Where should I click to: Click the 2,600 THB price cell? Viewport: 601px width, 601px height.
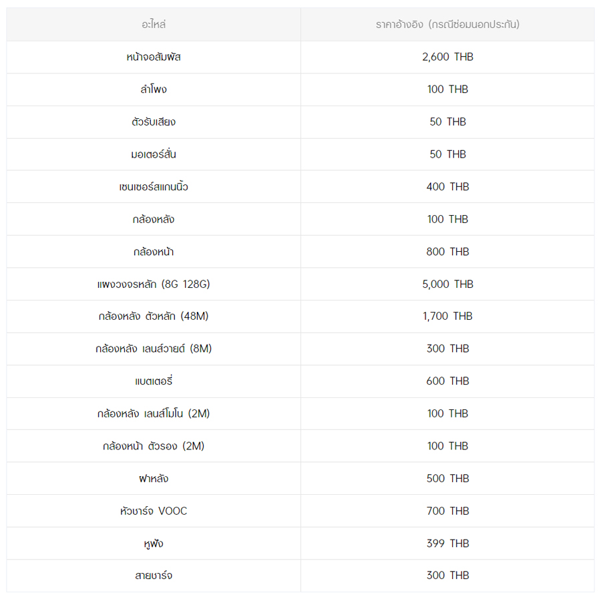pos(447,57)
